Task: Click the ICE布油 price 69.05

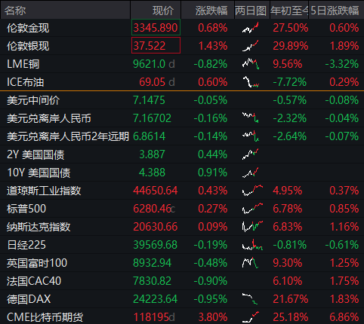Action: click(x=152, y=82)
